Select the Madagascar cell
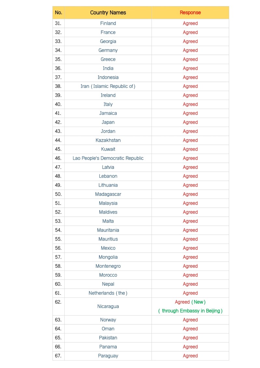 [x=108, y=194]
